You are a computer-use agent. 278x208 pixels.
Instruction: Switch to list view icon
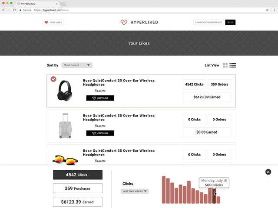233,65
